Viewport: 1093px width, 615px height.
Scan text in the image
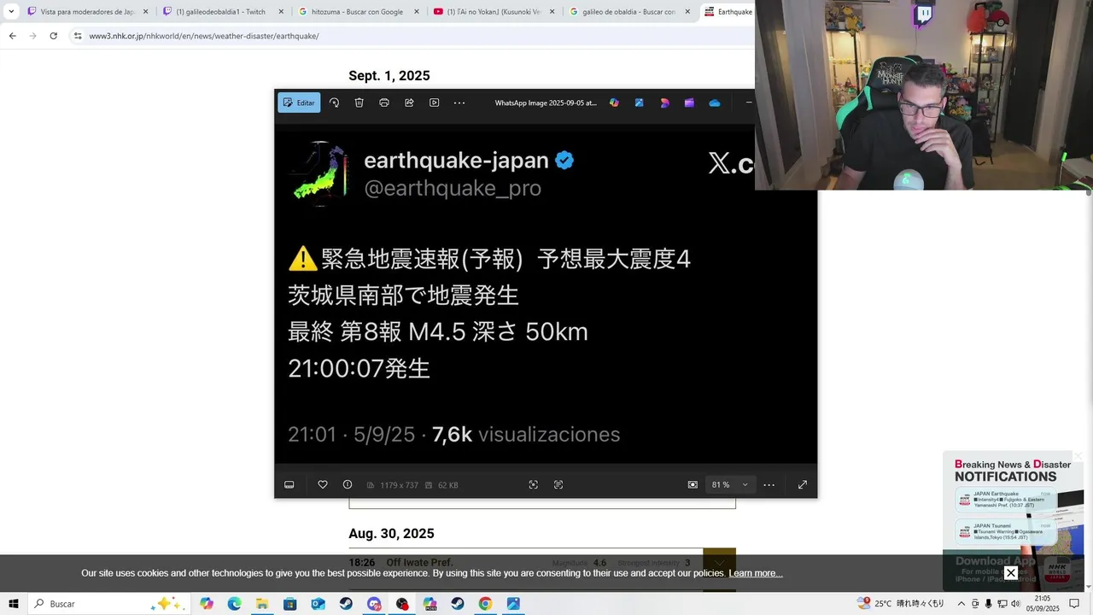(558, 484)
